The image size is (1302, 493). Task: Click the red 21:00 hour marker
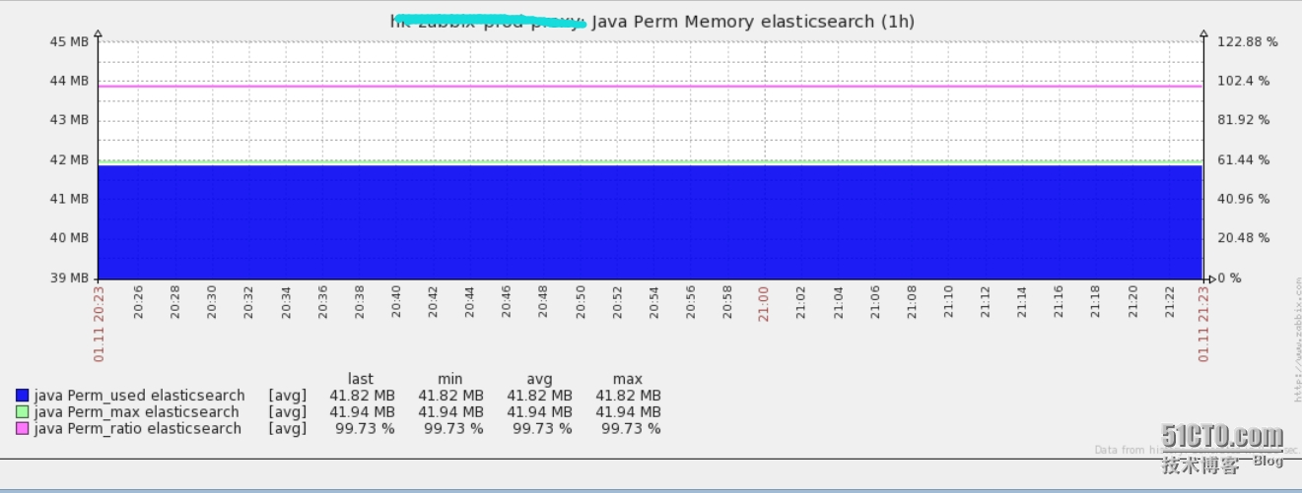[763, 303]
